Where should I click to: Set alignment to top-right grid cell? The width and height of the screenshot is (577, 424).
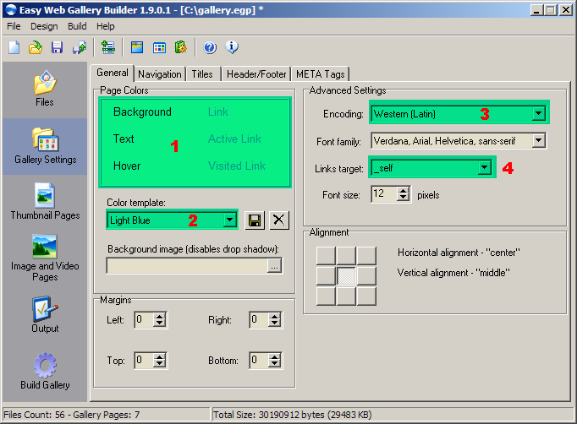pos(366,256)
